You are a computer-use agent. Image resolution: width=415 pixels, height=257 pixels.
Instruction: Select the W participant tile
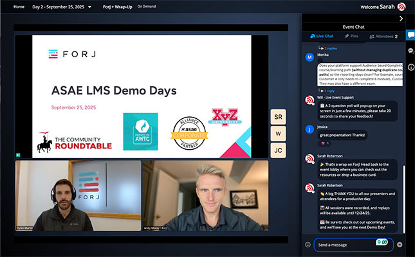278,134
